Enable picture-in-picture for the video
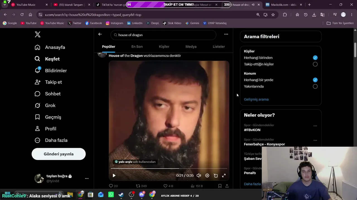Image resolution: width=357 pixels, height=200 pixels. [x=216, y=176]
